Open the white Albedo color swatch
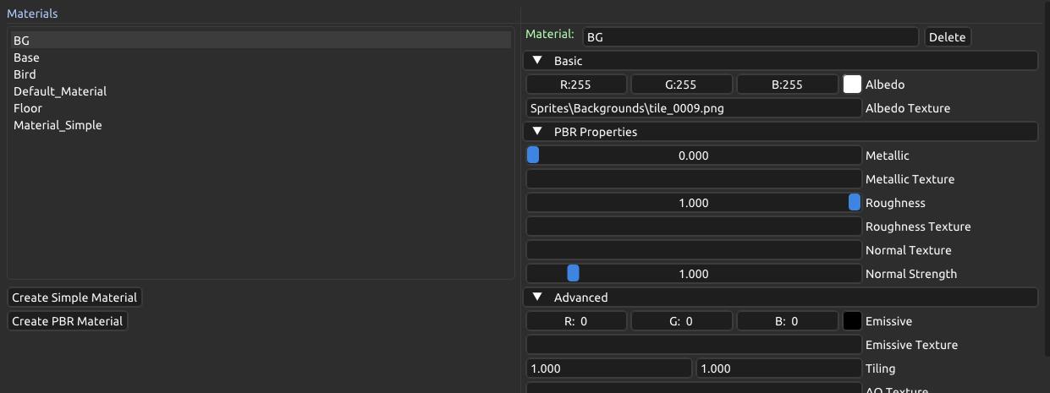 [x=852, y=85]
